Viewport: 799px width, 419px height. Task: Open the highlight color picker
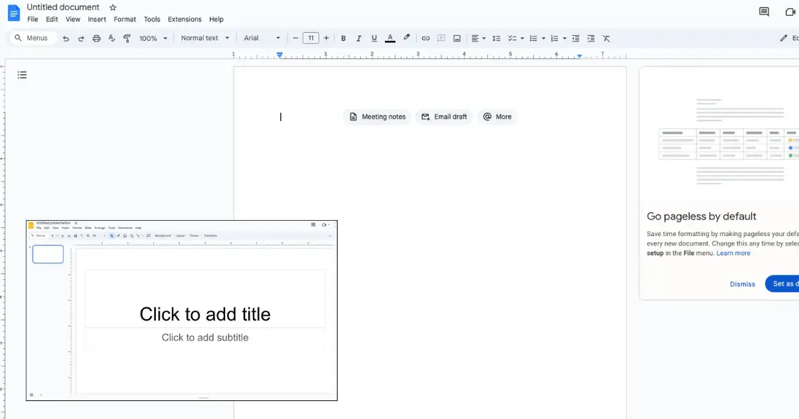click(x=406, y=39)
